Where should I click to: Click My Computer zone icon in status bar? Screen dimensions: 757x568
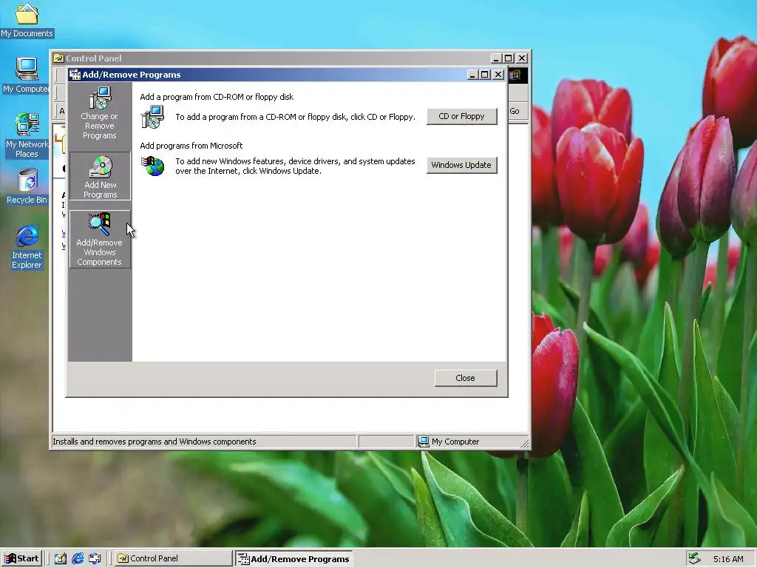[x=424, y=442]
